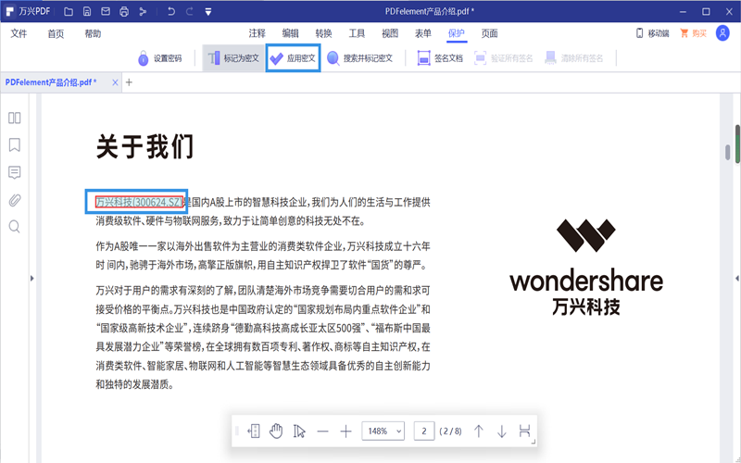Click the 应用密文 apply redaction button
Viewport: 741px width, 463px height.
(292, 57)
